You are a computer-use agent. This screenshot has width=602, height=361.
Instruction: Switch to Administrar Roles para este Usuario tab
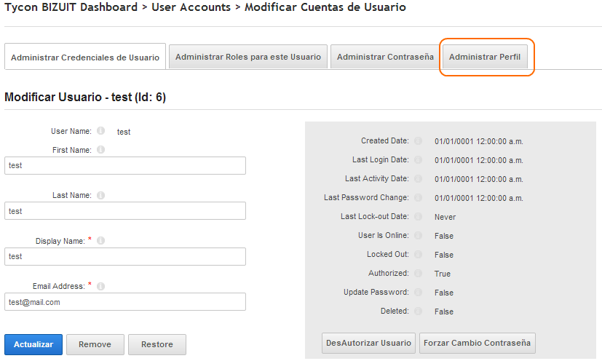247,57
